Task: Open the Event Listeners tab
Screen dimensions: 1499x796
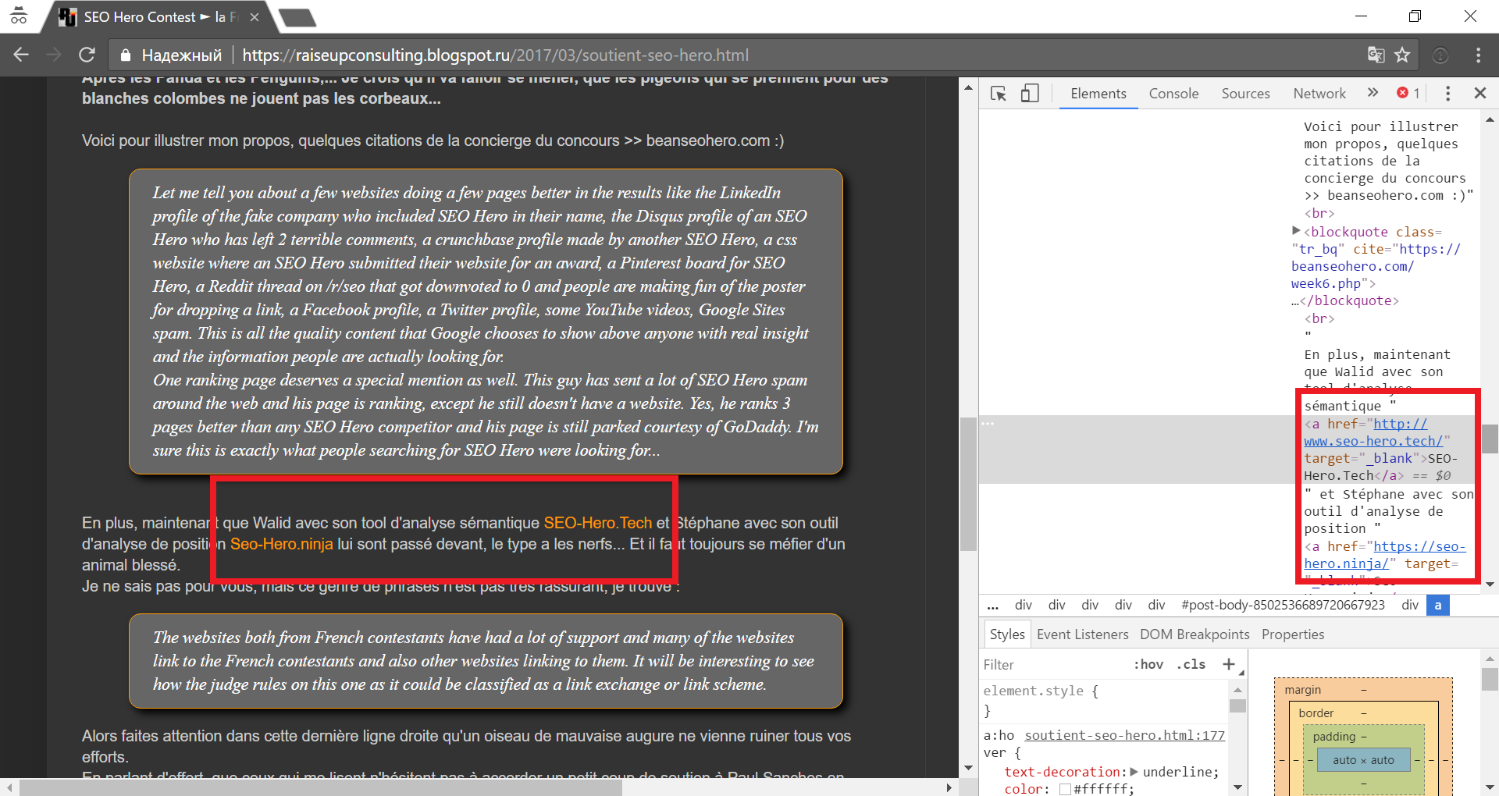Action: click(1082, 634)
